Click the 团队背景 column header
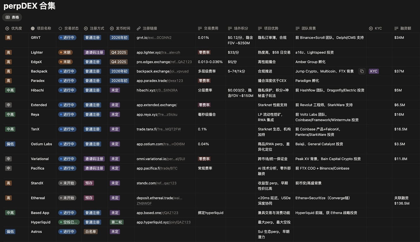Image resolution: width=420 pixels, height=242 pixels. point(305,28)
